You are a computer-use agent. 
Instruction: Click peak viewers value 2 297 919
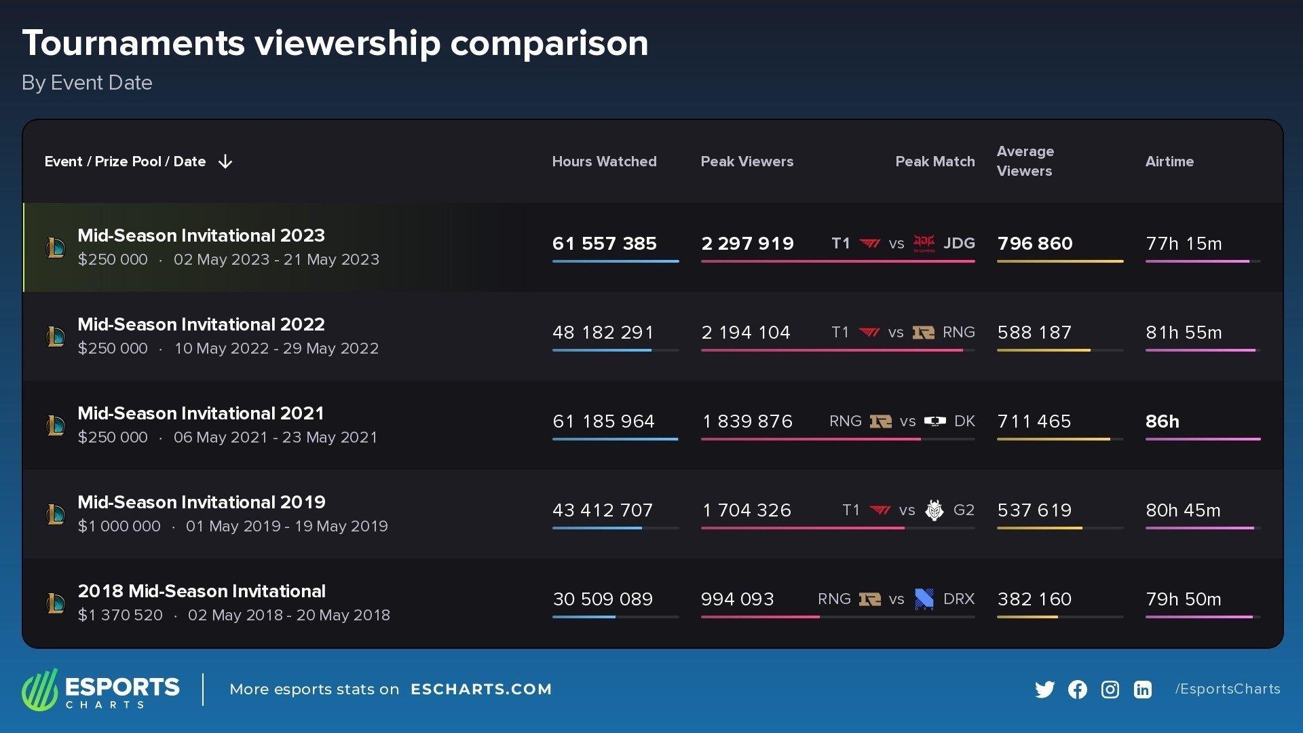pos(747,244)
